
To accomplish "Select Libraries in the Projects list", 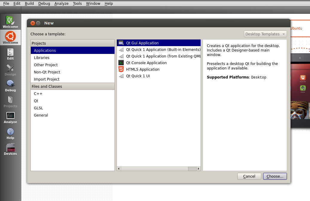I will pyautogui.click(x=42, y=58).
